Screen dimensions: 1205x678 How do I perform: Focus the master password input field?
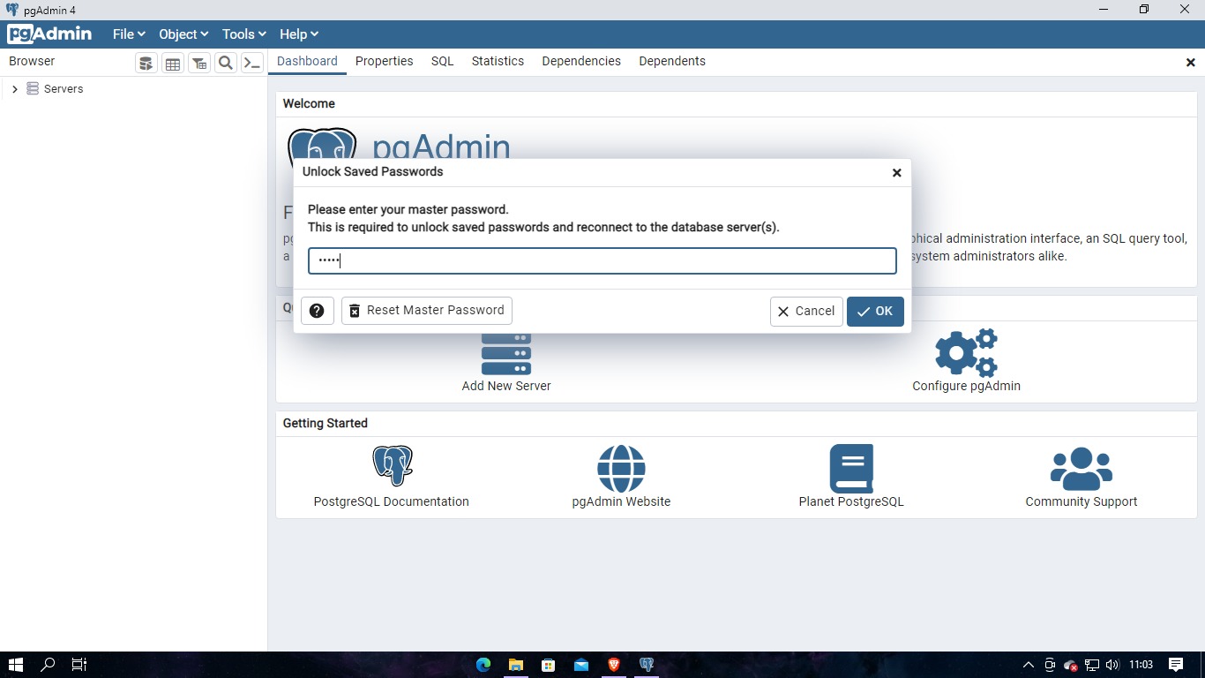pos(602,260)
